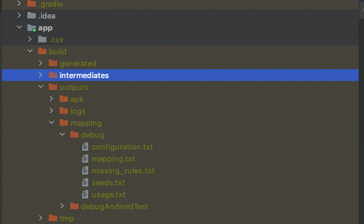Screen dimensions: 364x224
Task: Click the .idea folder icon
Action: click(32, 15)
